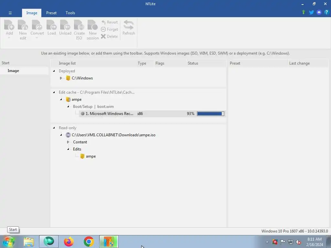Click the New edit toolbar icon

23,25
